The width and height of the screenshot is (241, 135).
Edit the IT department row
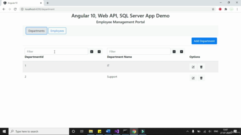tap(193, 67)
